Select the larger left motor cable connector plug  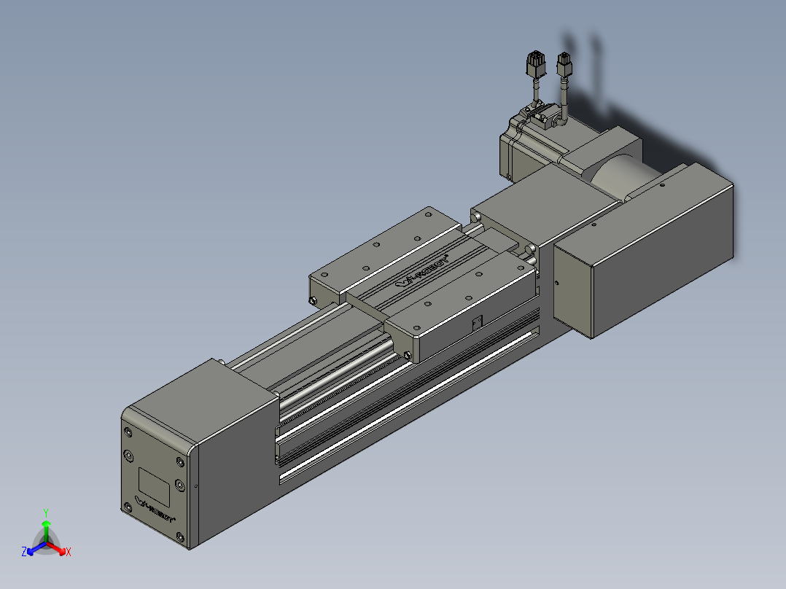tap(536, 63)
